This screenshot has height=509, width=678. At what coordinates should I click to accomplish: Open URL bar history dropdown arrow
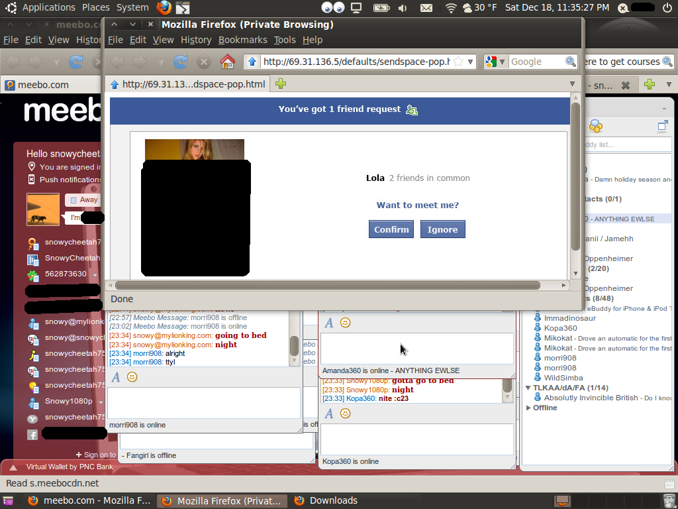click(x=470, y=62)
